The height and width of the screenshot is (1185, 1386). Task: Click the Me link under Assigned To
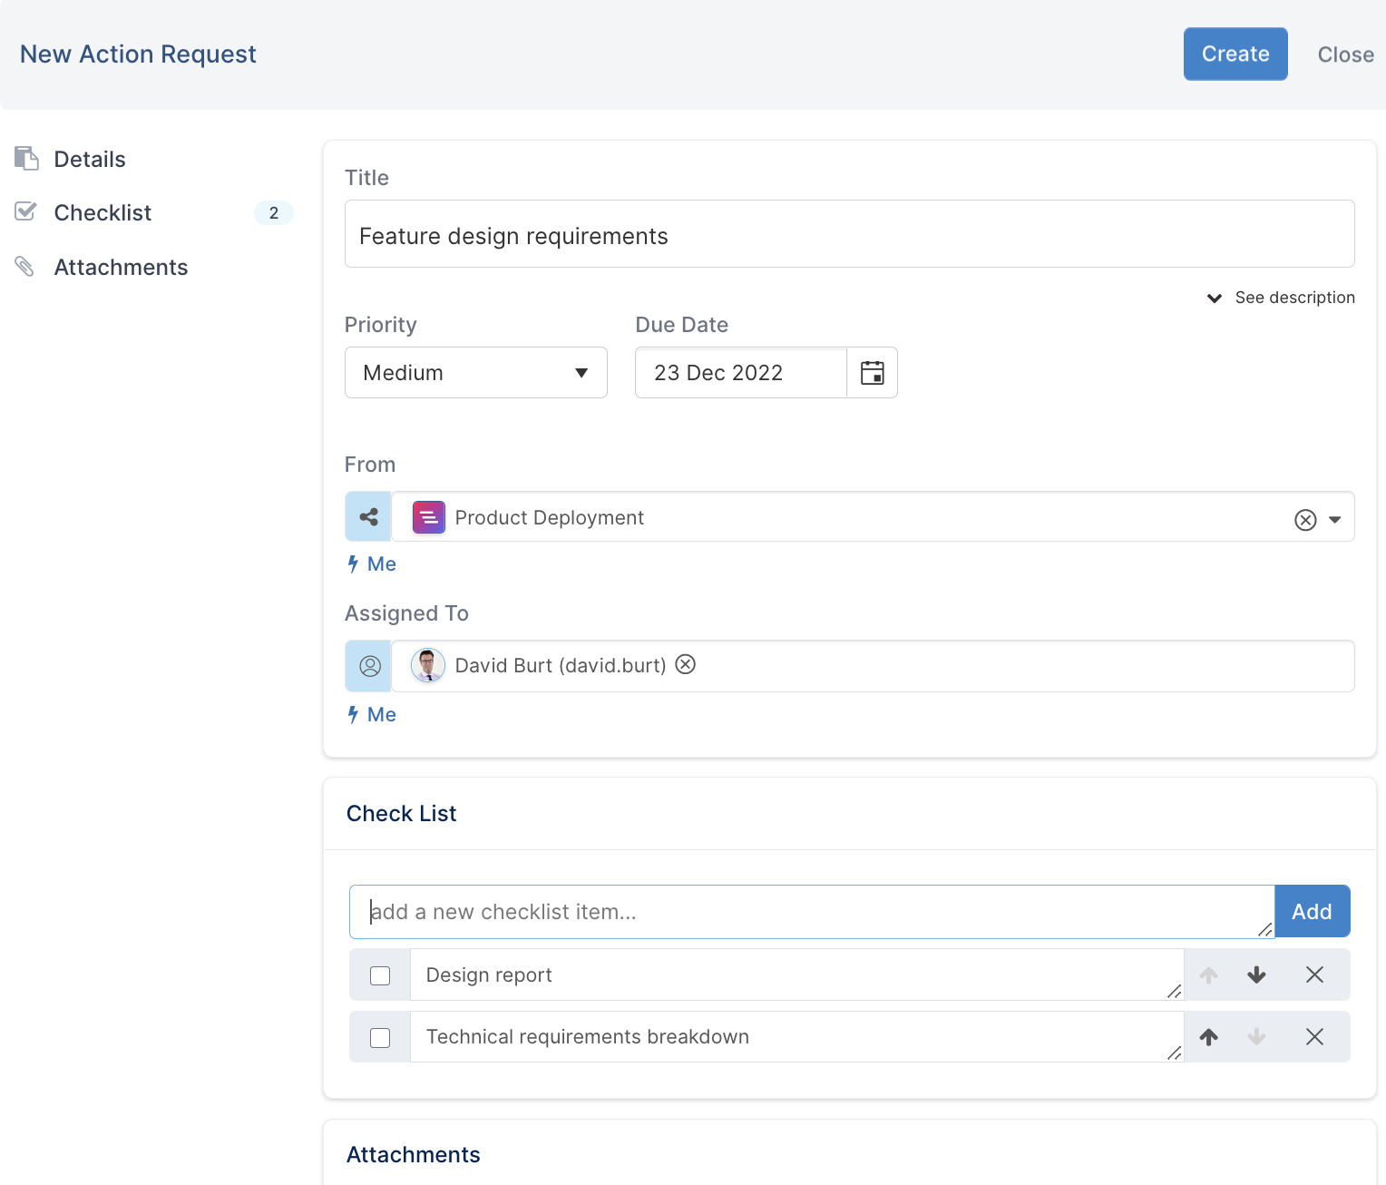[x=381, y=715]
